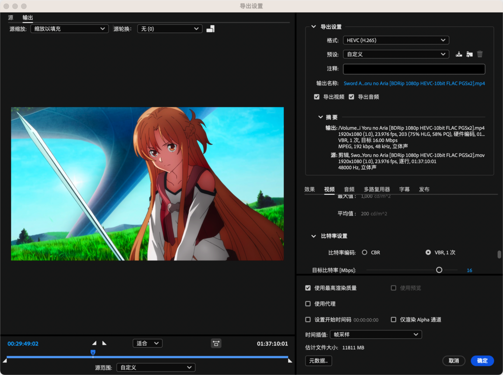Collapse the 导出设置 section
Screen dimensions: 503x375
[x=313, y=27]
